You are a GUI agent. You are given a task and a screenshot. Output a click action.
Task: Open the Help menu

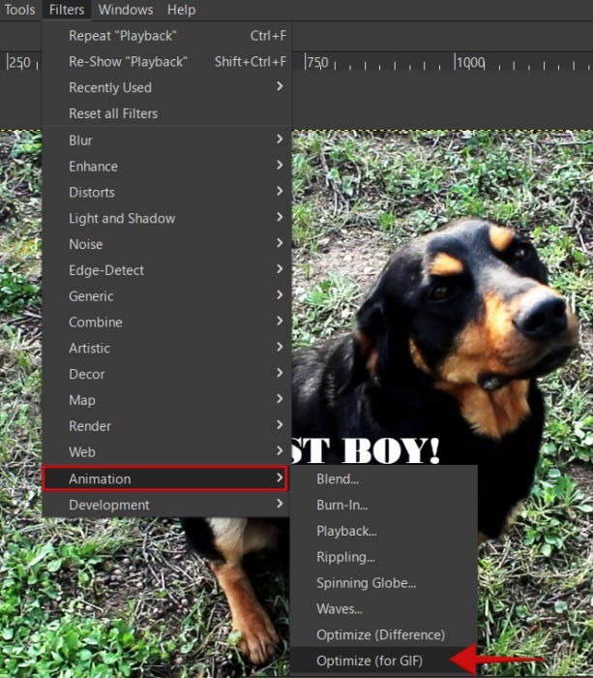pyautogui.click(x=181, y=10)
